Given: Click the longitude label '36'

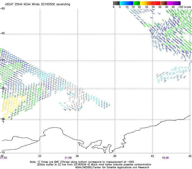Looking at the screenshot, I should click(77, 156).
